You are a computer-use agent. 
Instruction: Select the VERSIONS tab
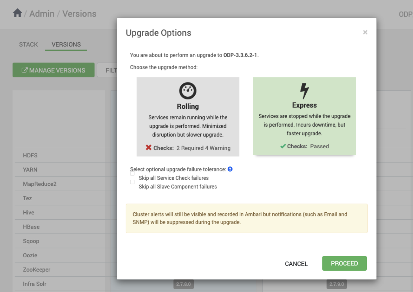(66, 44)
